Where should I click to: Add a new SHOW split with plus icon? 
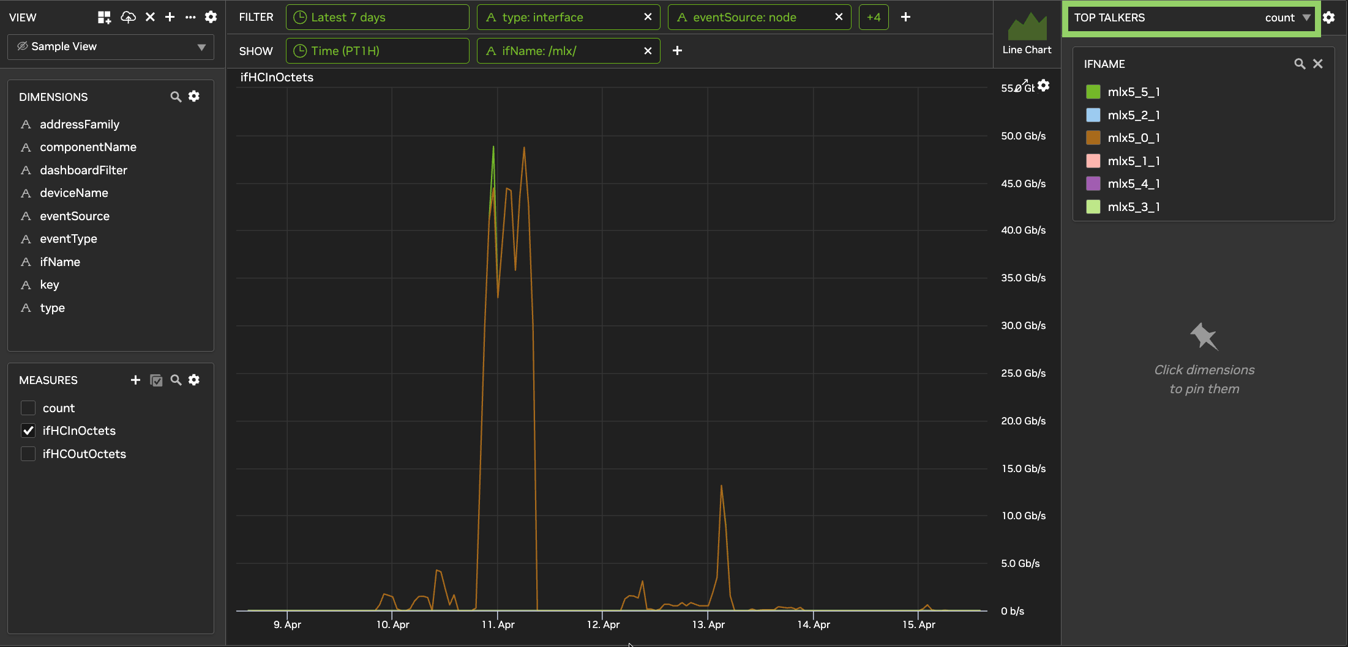point(677,51)
